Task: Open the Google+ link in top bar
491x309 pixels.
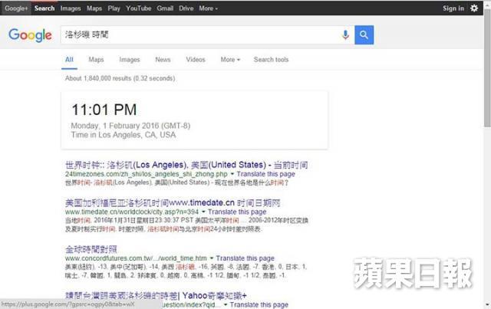Action: [x=16, y=8]
